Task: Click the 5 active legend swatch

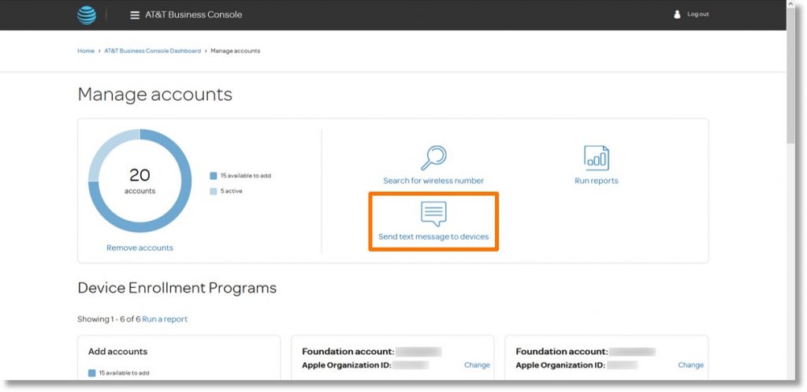Action: point(214,191)
